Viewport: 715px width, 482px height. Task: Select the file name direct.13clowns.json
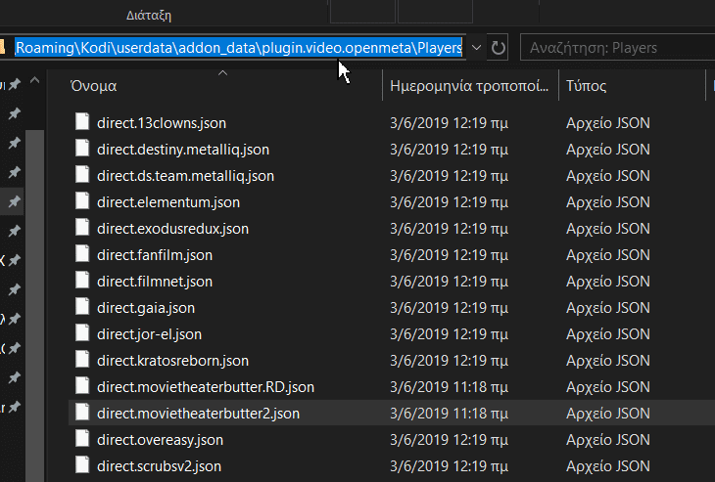point(162,123)
